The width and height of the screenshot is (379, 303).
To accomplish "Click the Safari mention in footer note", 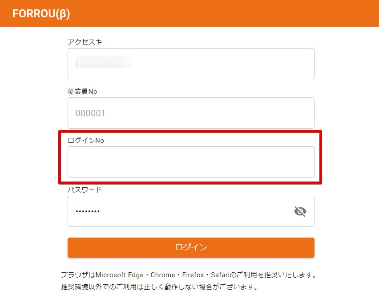I will [220, 275].
